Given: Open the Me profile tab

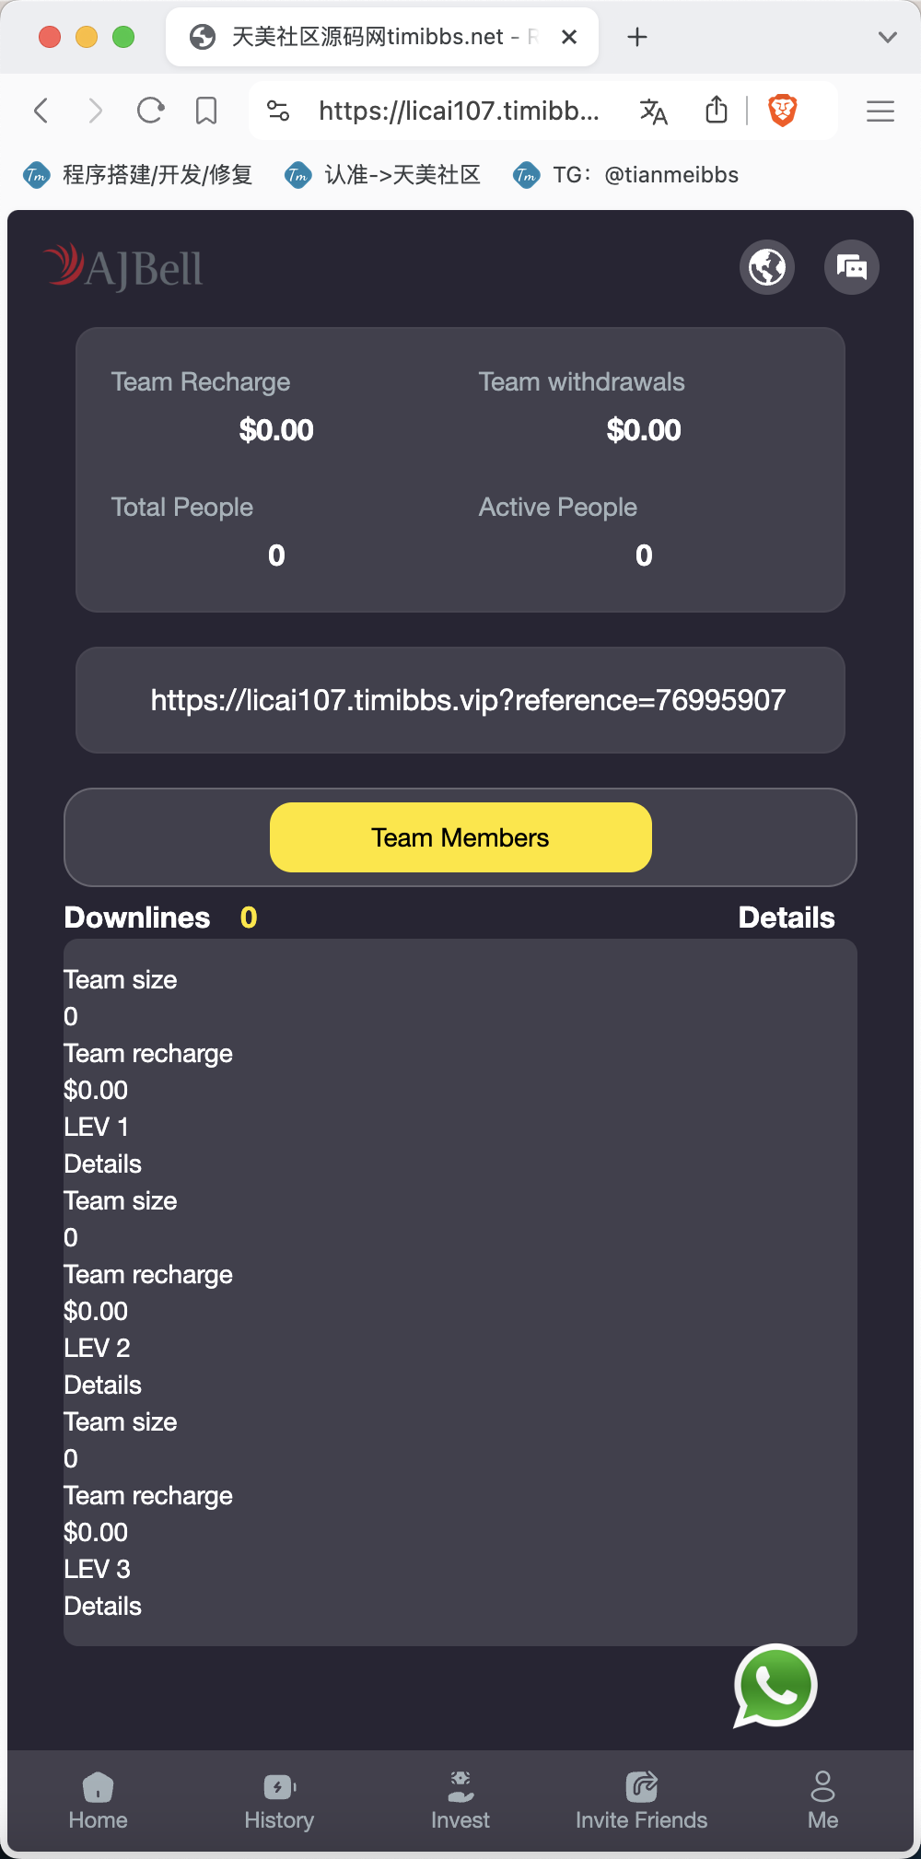Looking at the screenshot, I should tap(822, 1801).
